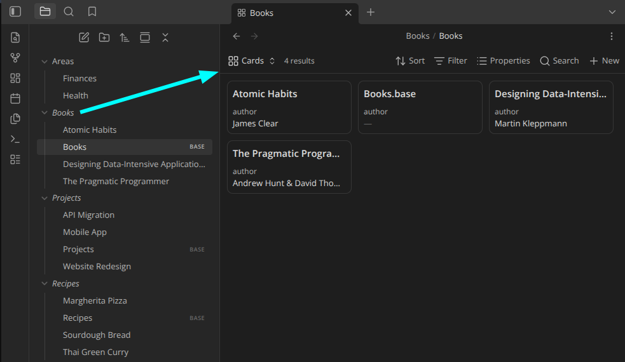Open a new tab with plus icon

[x=371, y=12]
